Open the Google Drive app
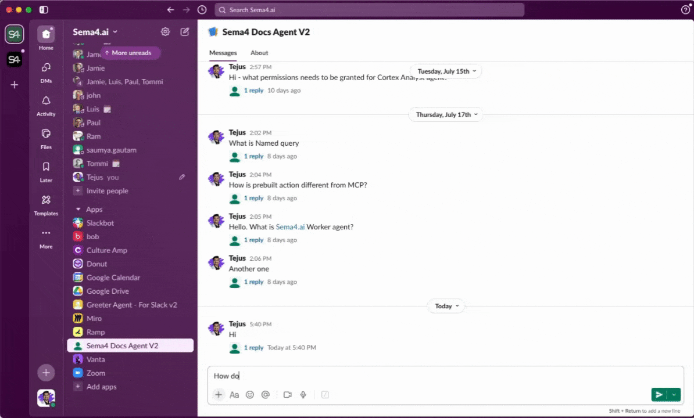The height and width of the screenshot is (418, 694). pyautogui.click(x=130, y=291)
